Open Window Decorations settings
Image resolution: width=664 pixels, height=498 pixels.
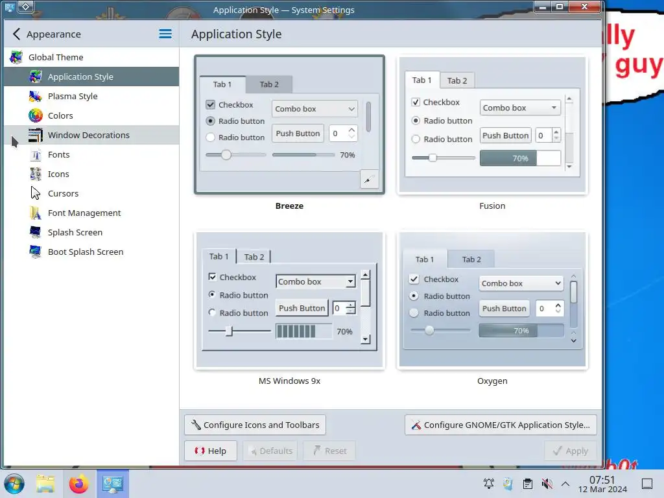pos(91,135)
